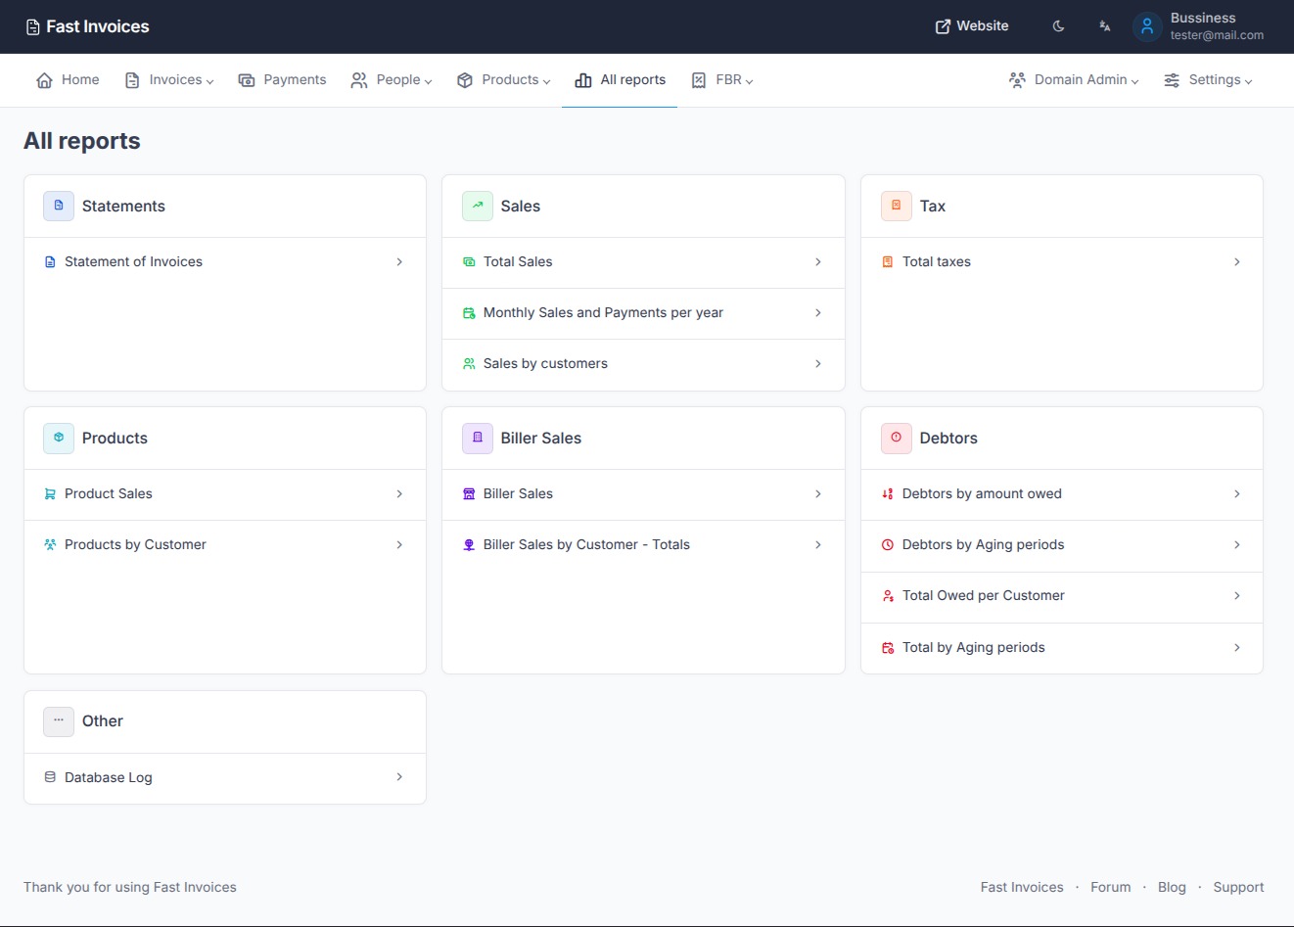Click the chevron on Sales by customers row
The image size is (1294, 927).
coord(818,364)
